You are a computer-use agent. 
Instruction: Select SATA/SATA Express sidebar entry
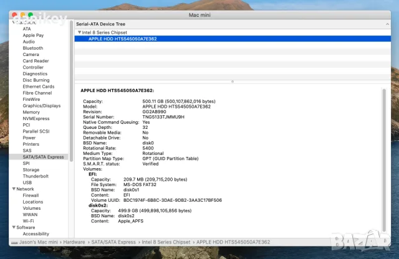tap(39, 157)
